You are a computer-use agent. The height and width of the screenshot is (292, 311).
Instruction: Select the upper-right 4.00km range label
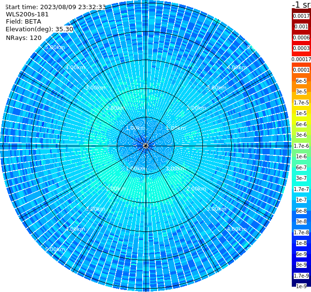pyautogui.click(x=236, y=67)
